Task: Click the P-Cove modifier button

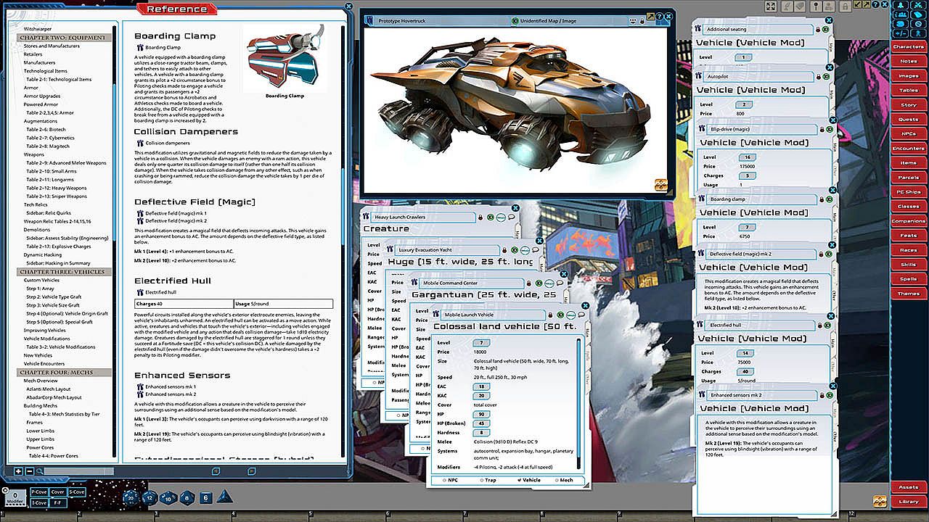Action: [x=39, y=492]
